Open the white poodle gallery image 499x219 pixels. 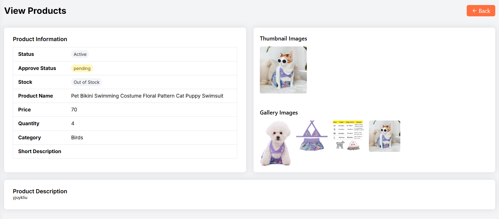276,143
